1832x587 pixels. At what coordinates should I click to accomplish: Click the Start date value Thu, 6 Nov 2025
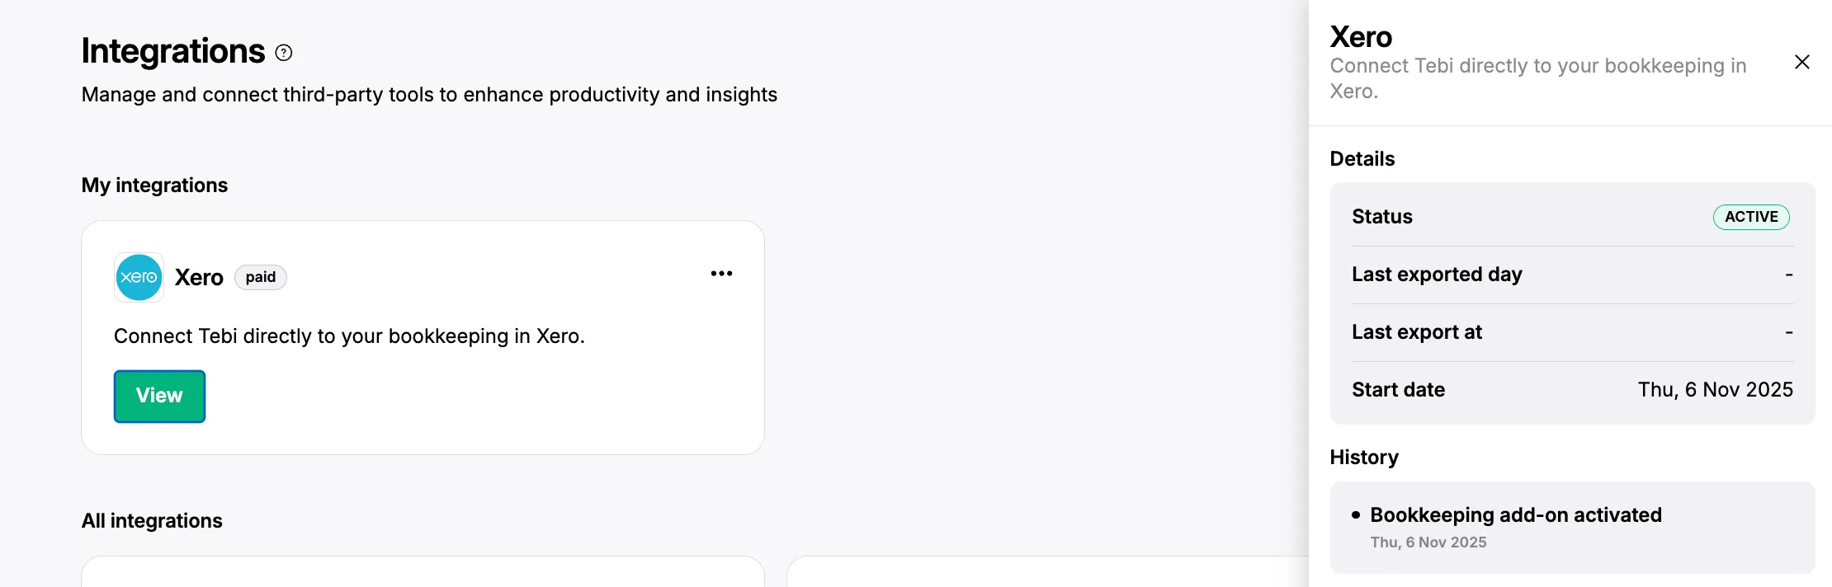[1715, 390]
